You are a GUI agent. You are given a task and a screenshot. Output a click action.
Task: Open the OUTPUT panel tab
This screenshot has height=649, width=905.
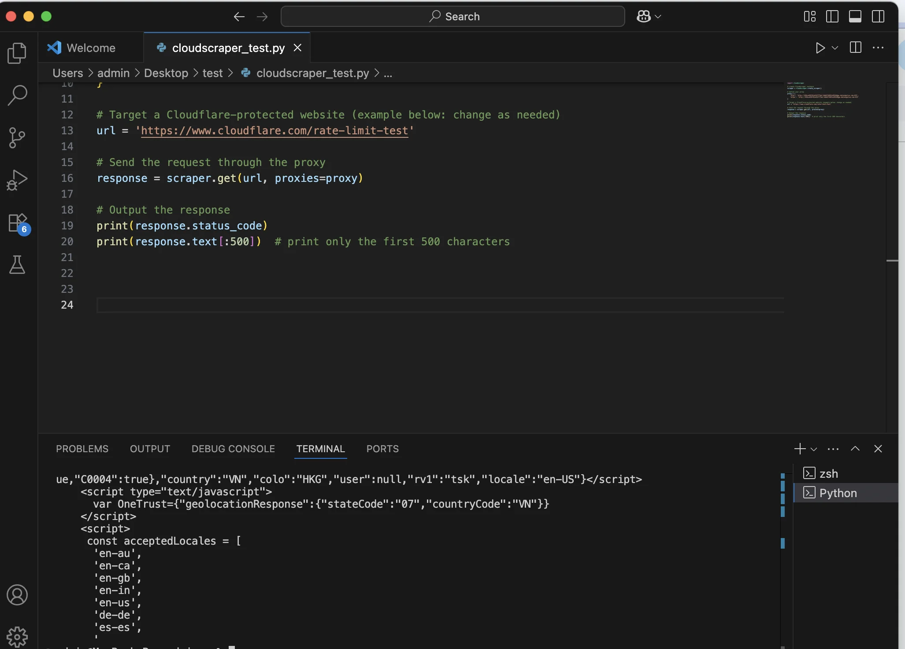(150, 449)
